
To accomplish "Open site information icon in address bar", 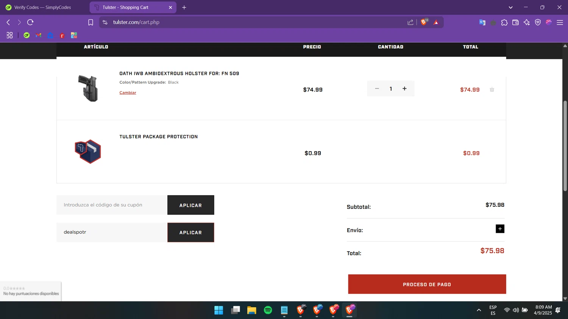I will (105, 22).
